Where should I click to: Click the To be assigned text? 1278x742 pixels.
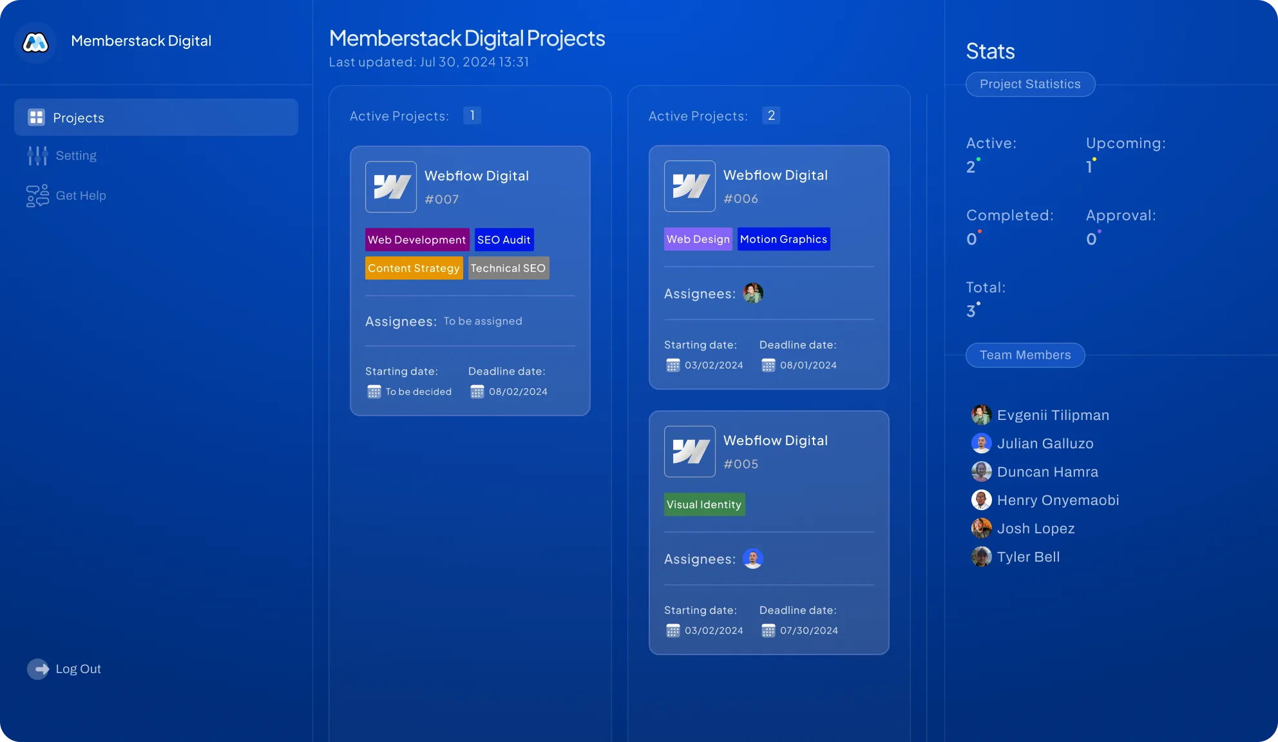point(483,321)
